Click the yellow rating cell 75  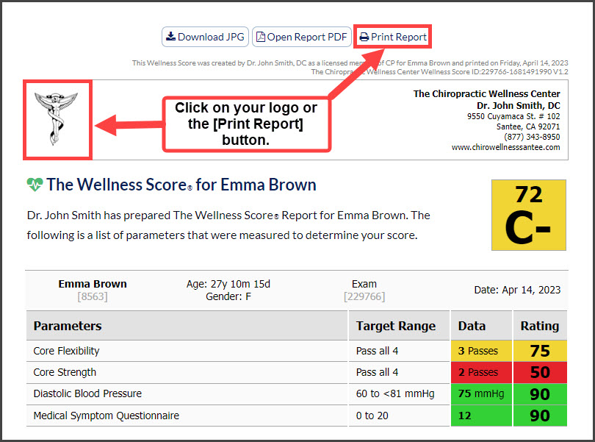click(x=540, y=351)
